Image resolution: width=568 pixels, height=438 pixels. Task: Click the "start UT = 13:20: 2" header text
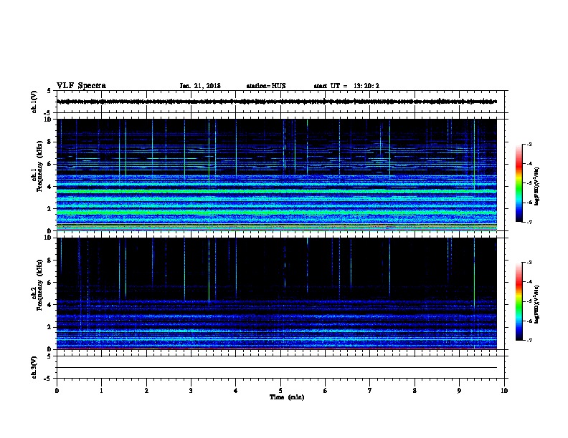coord(346,86)
